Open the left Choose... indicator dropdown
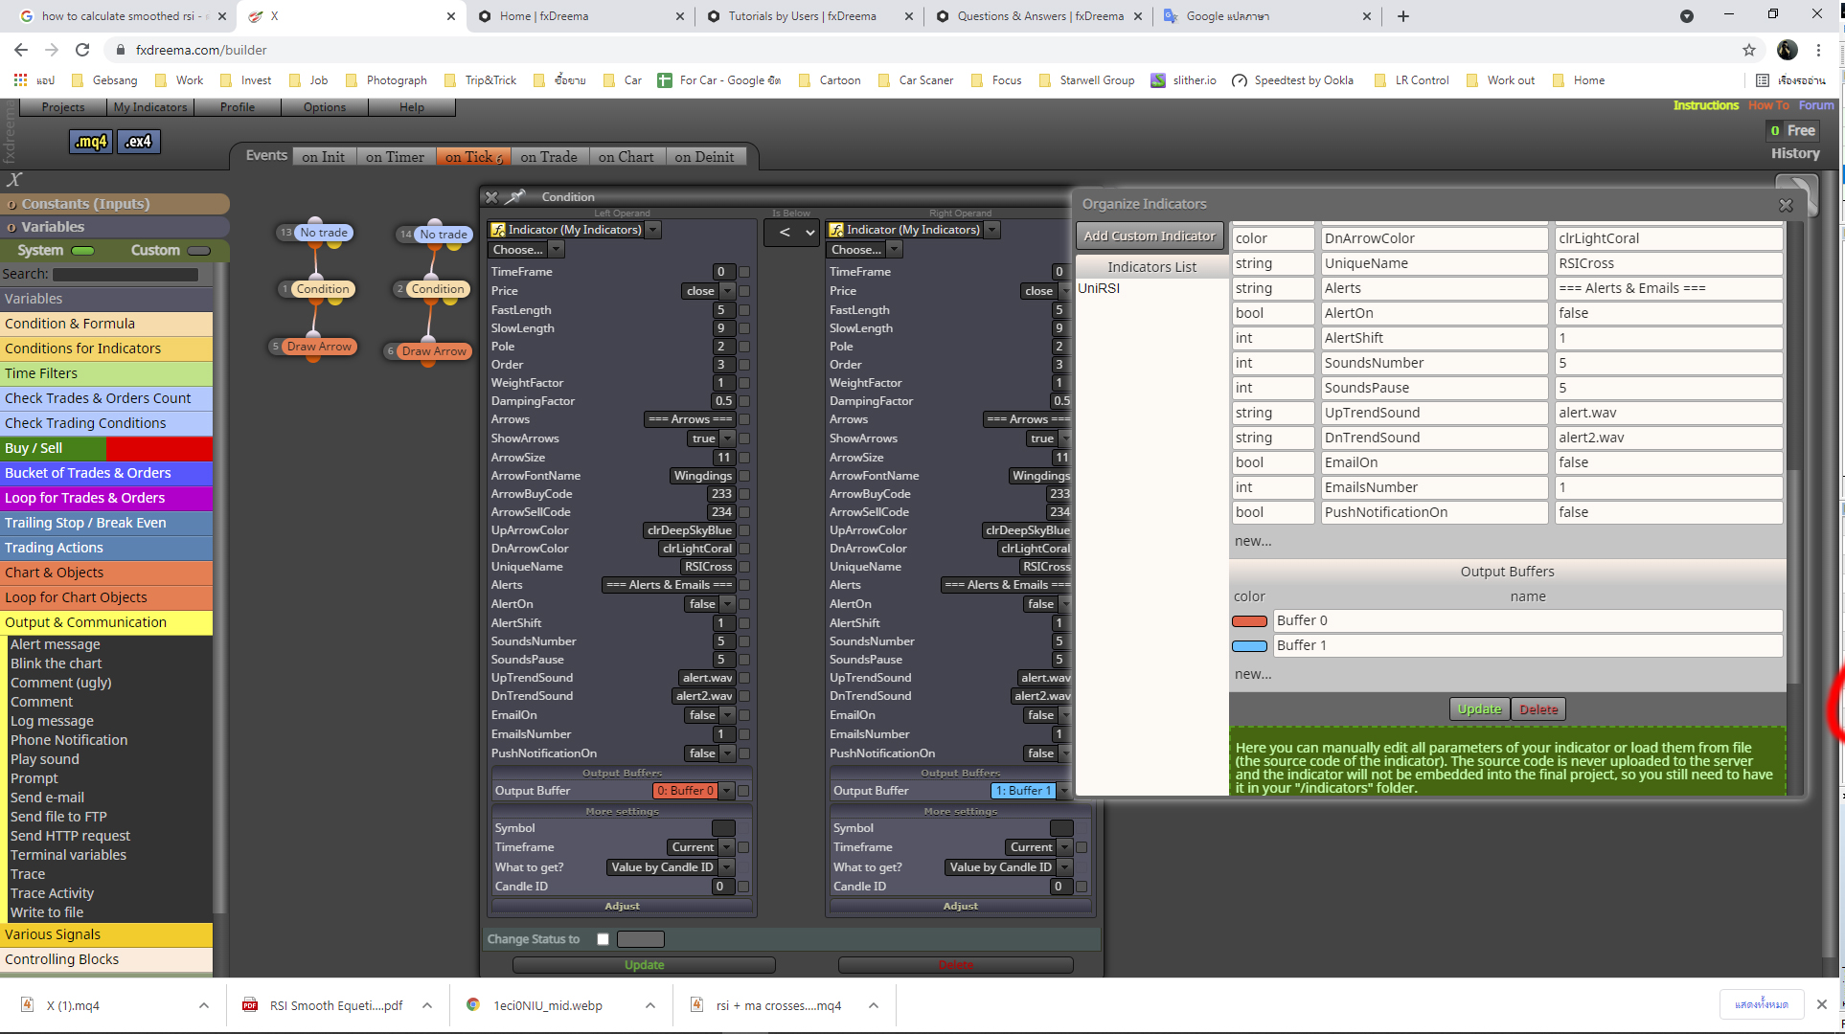 coord(526,250)
